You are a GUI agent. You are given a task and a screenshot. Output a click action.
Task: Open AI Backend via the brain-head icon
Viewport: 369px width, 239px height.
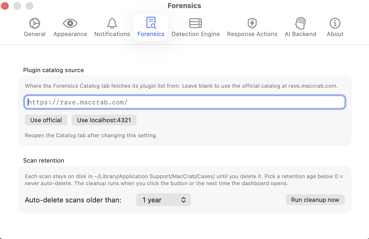pyautogui.click(x=300, y=23)
